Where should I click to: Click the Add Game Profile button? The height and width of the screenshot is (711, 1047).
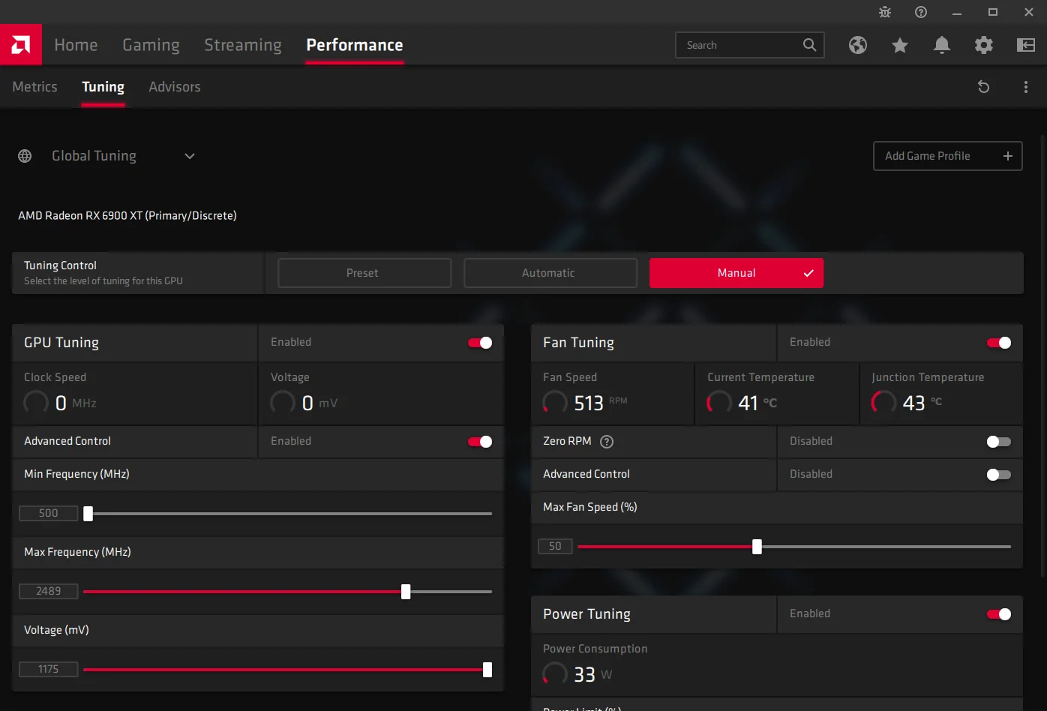pos(948,156)
